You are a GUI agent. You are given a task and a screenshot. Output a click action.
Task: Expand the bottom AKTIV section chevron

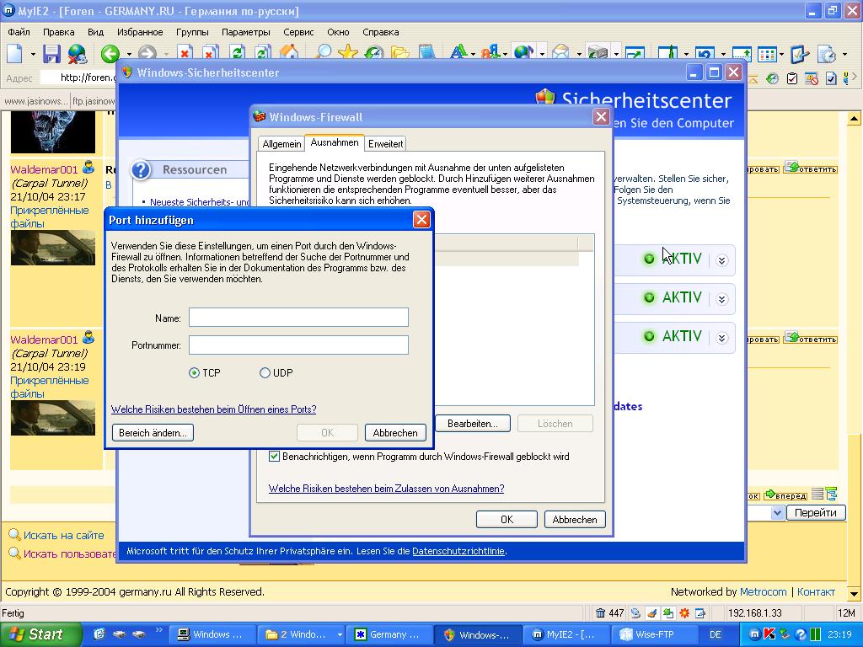coord(721,338)
